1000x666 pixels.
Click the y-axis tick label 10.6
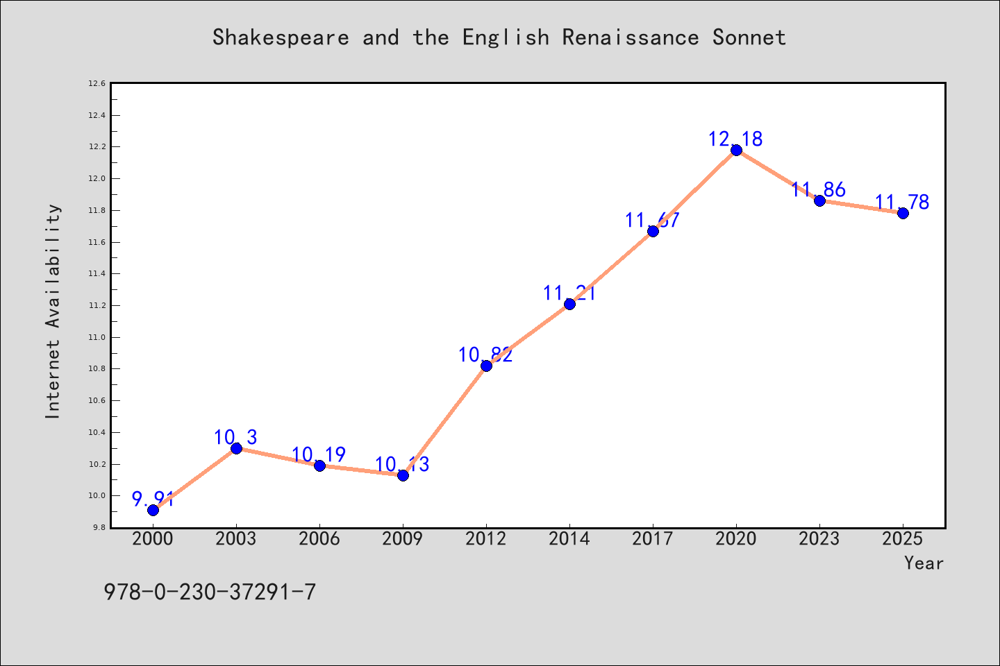97,400
